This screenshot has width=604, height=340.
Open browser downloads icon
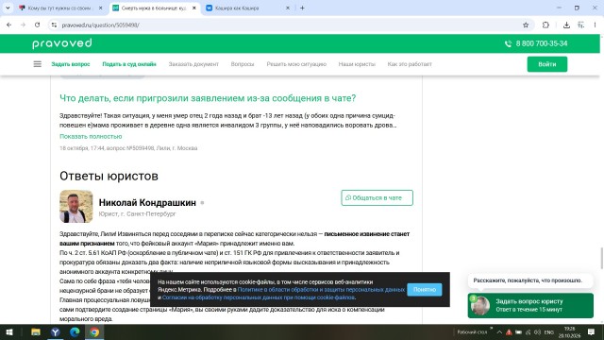click(x=566, y=25)
